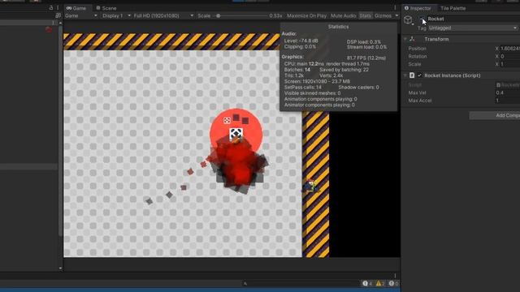This screenshot has width=520, height=292.
Task: Collapse the Transform component foldout
Action: pos(405,39)
